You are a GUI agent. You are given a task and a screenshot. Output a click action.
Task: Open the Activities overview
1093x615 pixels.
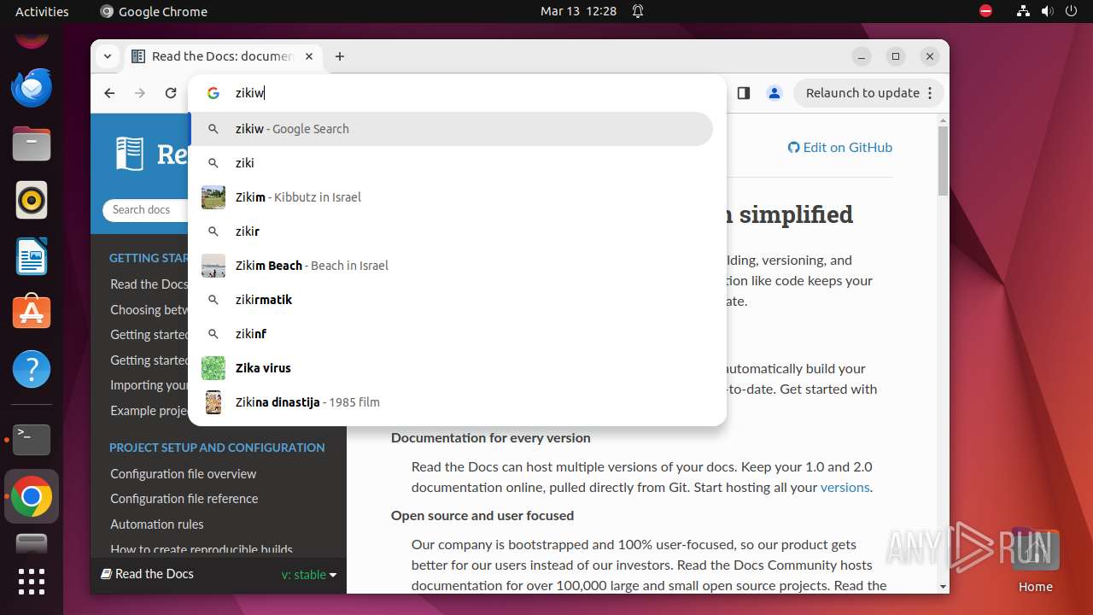pos(42,11)
